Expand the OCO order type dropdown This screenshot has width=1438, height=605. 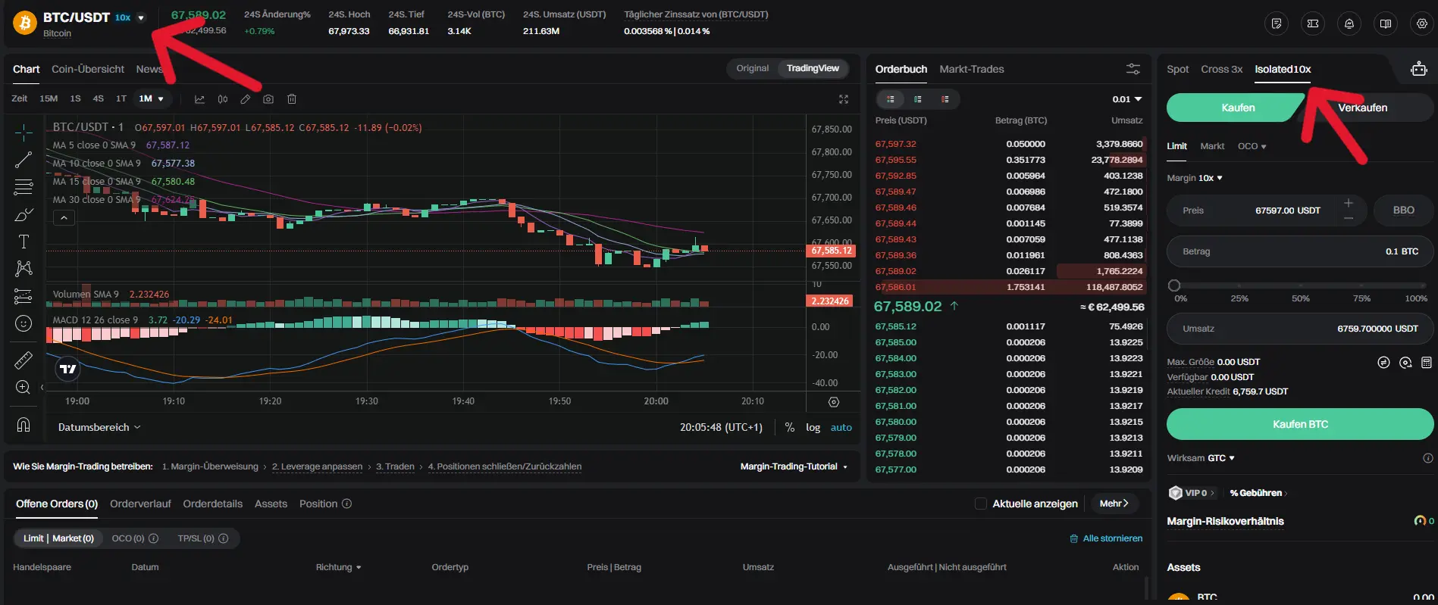pyautogui.click(x=1252, y=146)
